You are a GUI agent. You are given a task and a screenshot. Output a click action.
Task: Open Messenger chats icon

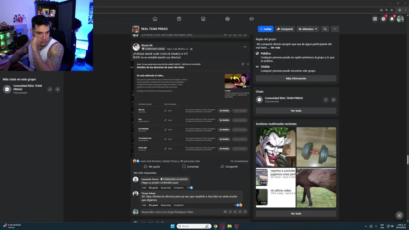tap(383, 19)
